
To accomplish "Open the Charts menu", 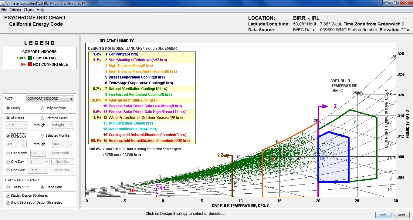I will coord(29,10).
